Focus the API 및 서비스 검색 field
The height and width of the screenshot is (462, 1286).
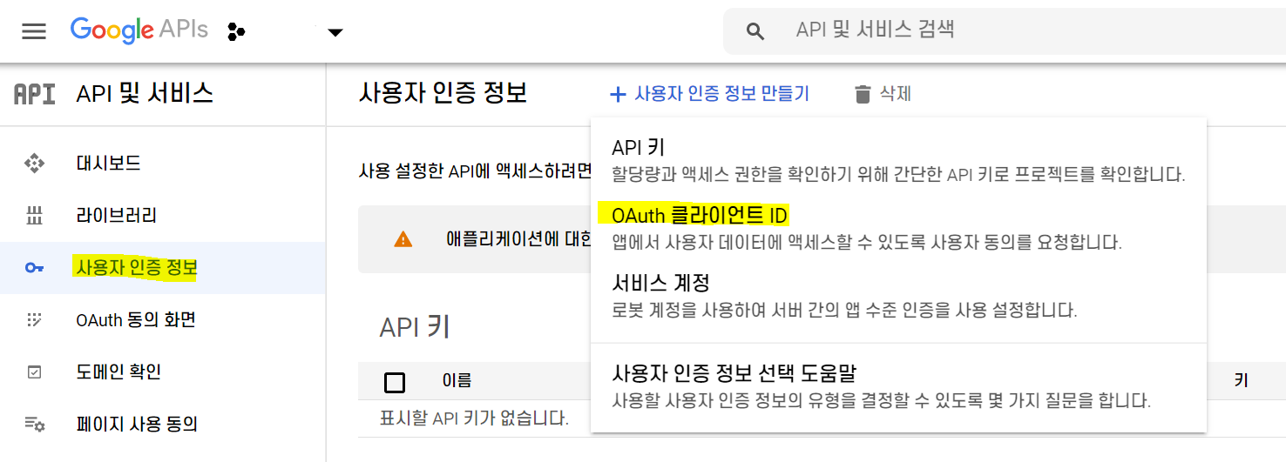click(1004, 30)
